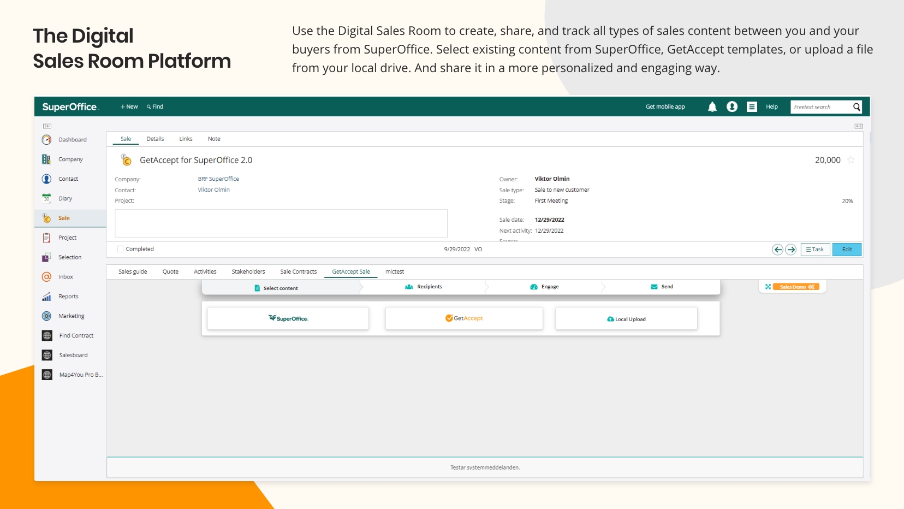Collapse the right side panel
Image resolution: width=904 pixels, height=509 pixels.
859,126
